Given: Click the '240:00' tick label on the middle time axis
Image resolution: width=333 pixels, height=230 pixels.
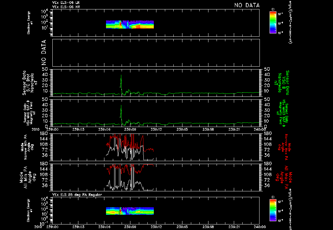Looking at the screenshot, I should coord(260,129).
